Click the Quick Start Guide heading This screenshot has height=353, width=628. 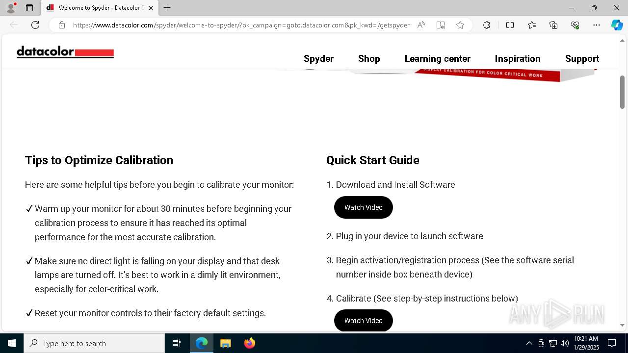(x=373, y=160)
